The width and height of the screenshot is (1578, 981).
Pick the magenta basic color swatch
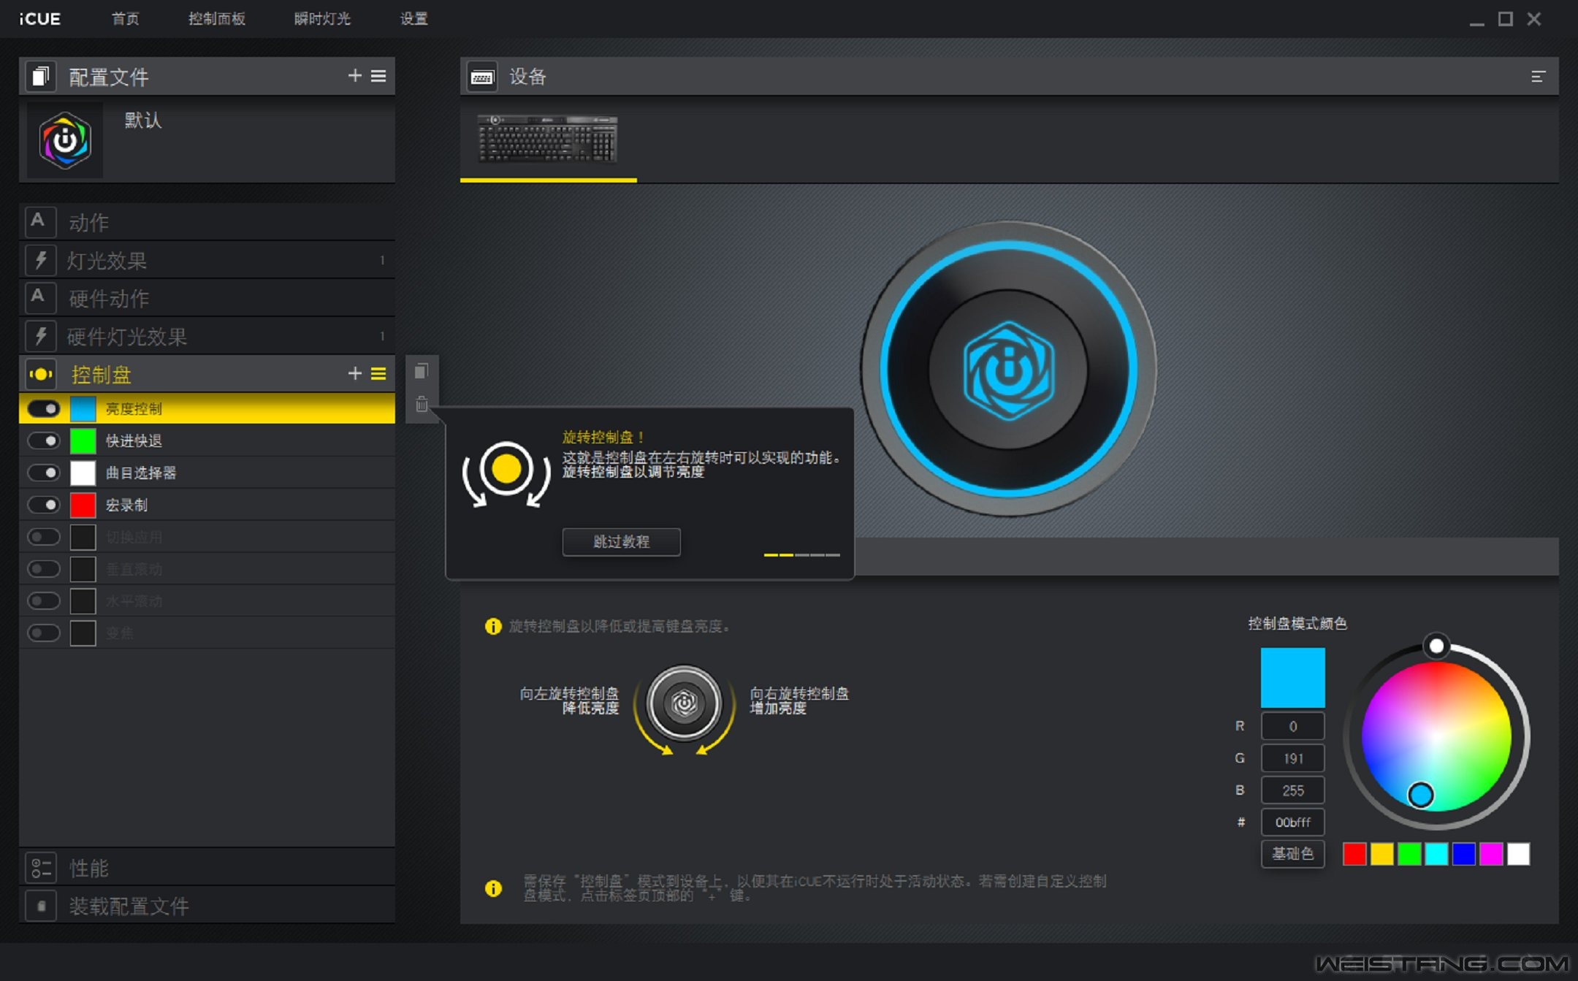click(1491, 853)
